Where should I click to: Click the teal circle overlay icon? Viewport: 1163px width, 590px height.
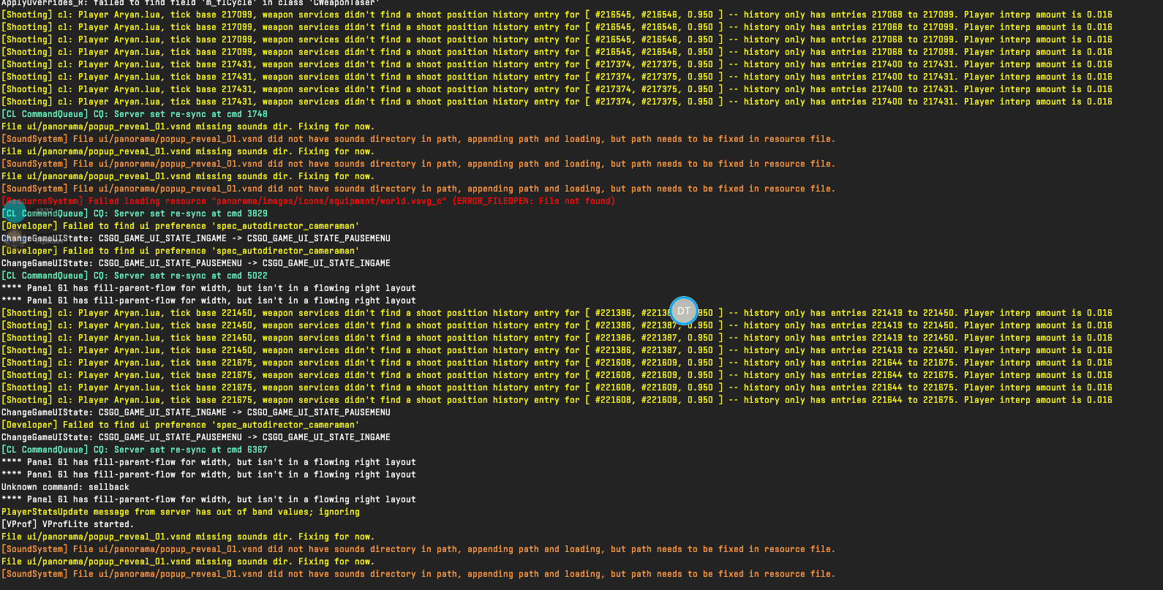[14, 211]
